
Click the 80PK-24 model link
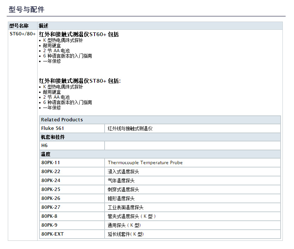[x=51, y=181]
